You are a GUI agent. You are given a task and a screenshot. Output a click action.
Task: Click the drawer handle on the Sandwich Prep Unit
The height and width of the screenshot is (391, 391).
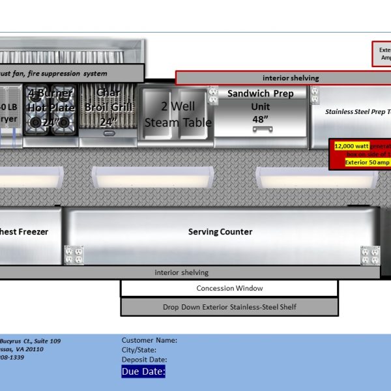pyautogui.click(x=263, y=129)
